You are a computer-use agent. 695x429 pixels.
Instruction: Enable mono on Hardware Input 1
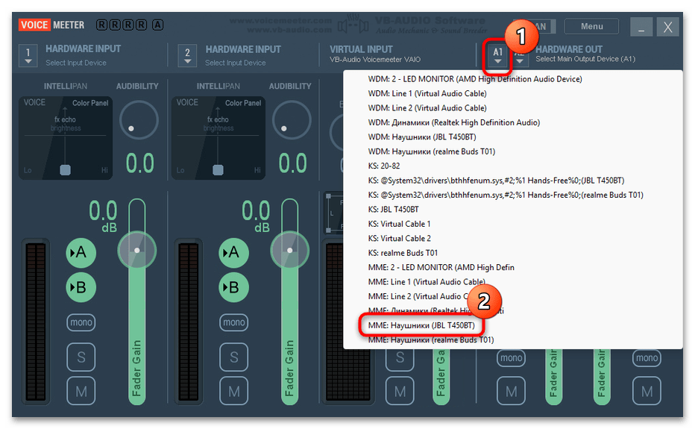[x=81, y=322]
